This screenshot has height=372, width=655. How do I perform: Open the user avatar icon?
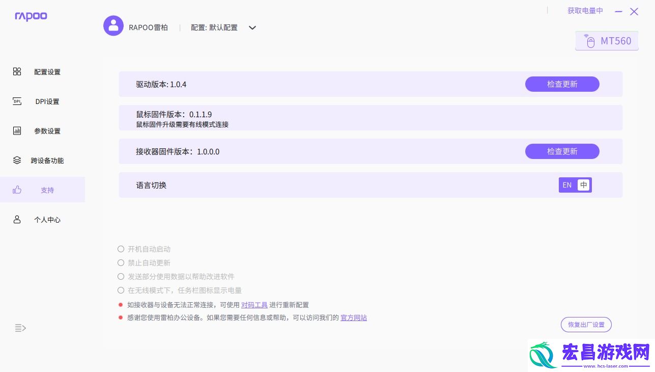113,25
